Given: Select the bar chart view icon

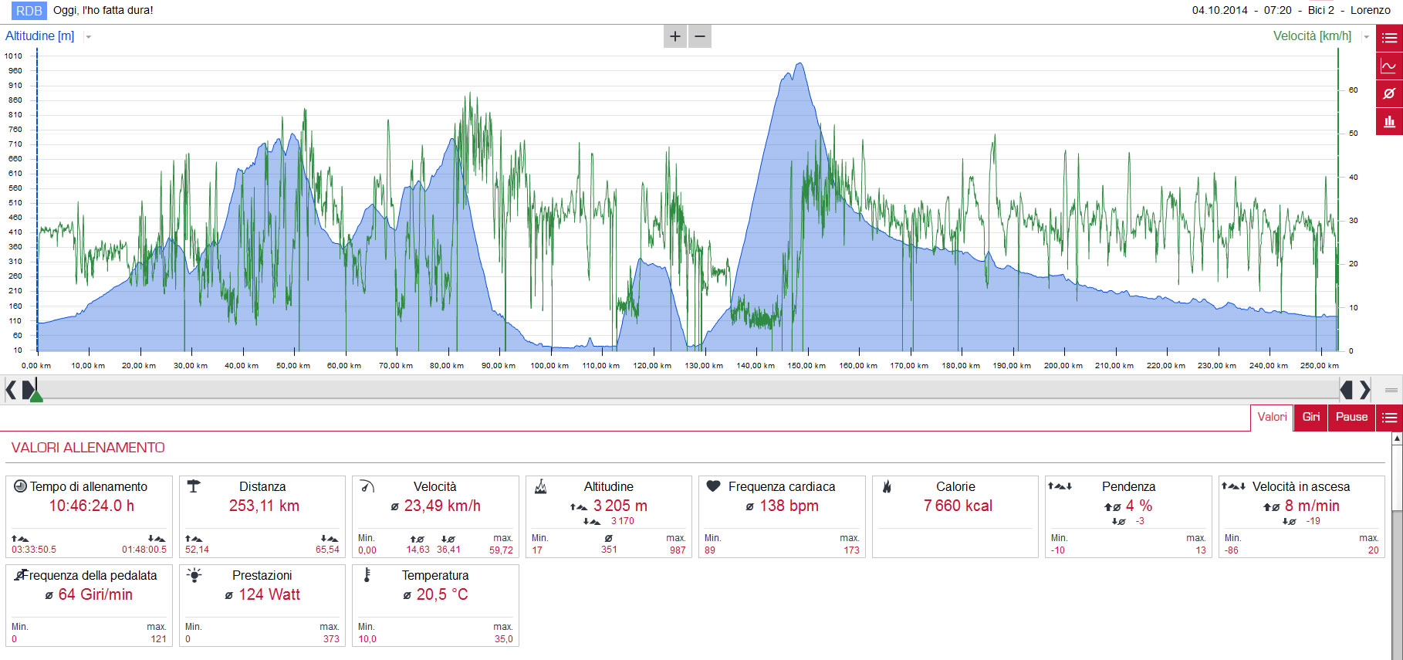Looking at the screenshot, I should [1389, 121].
